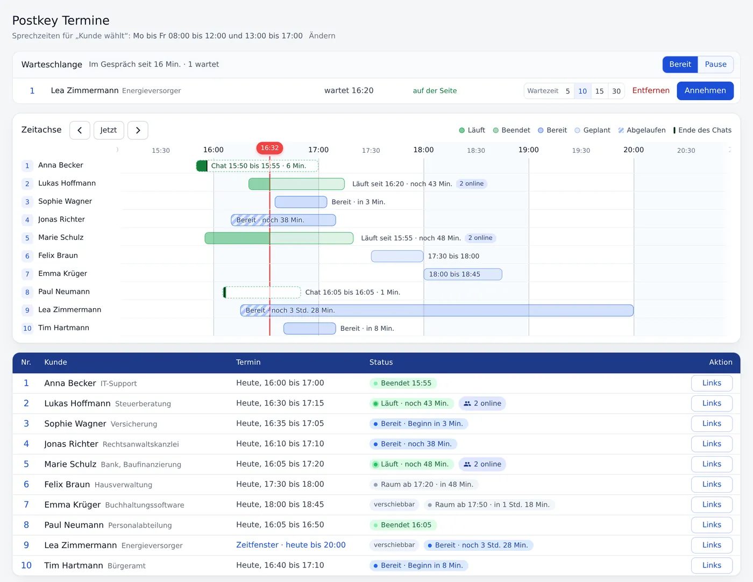The width and height of the screenshot is (753, 582).
Task: Select 10 minute Wartezeit
Action: (x=582, y=91)
